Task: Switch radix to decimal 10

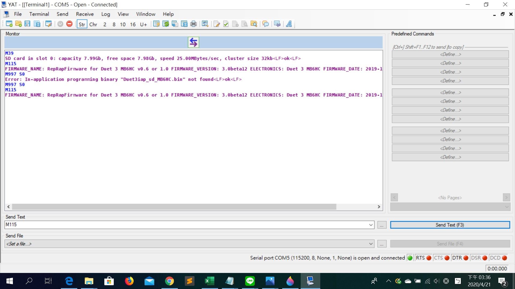Action: coord(123,24)
